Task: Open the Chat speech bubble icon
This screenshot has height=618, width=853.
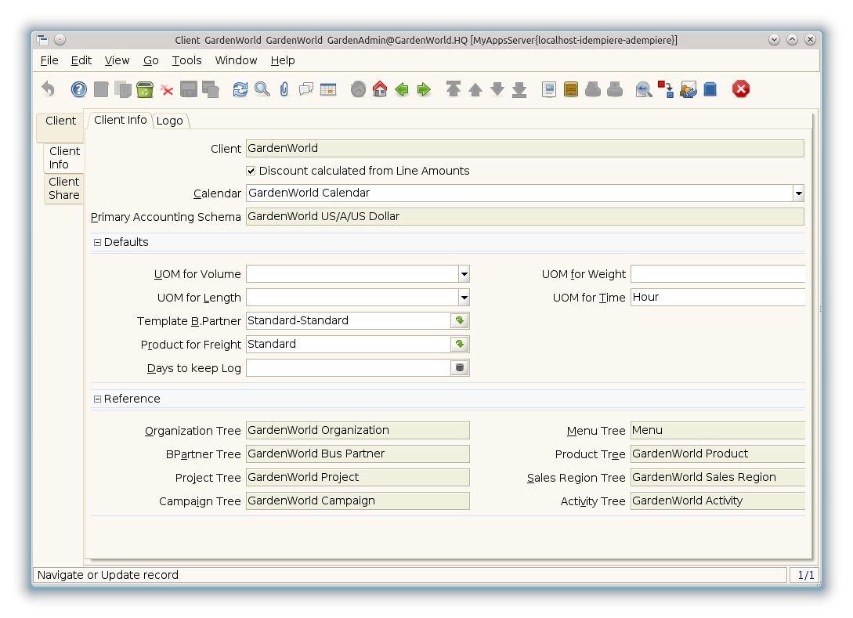Action: [x=306, y=89]
